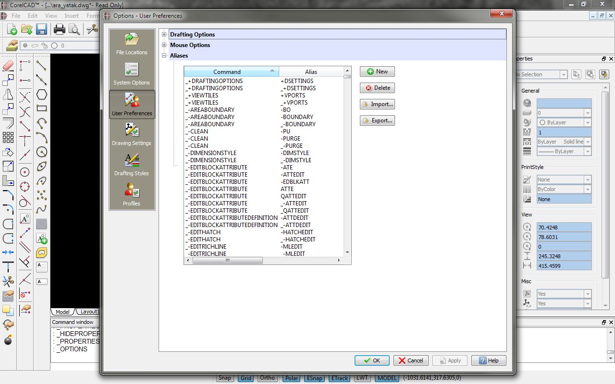Expand the Mouse Options section

click(x=164, y=45)
